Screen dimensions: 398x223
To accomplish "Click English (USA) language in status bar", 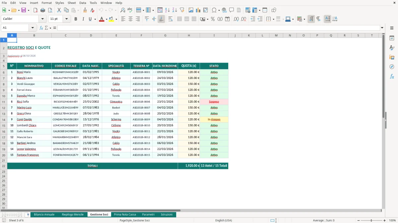I will point(224,220).
